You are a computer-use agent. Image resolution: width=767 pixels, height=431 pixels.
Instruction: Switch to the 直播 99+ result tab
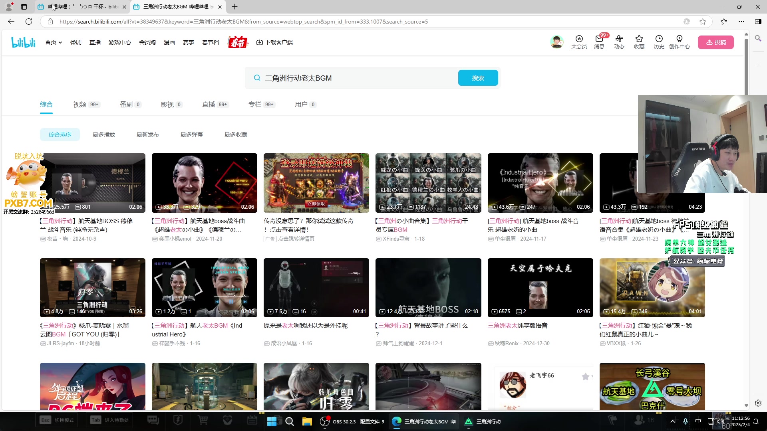click(215, 105)
